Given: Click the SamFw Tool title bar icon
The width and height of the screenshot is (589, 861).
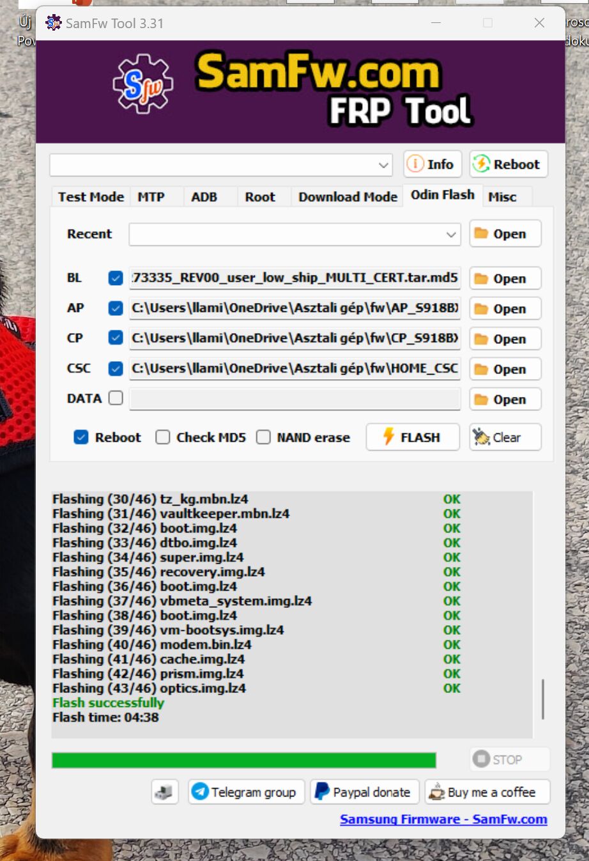Looking at the screenshot, I should (x=54, y=23).
